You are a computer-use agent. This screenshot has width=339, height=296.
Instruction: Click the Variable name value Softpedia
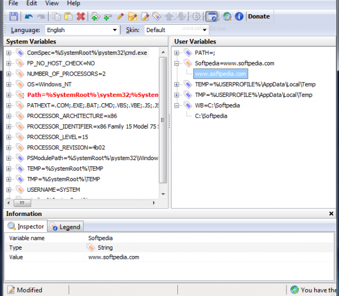click(x=101, y=238)
